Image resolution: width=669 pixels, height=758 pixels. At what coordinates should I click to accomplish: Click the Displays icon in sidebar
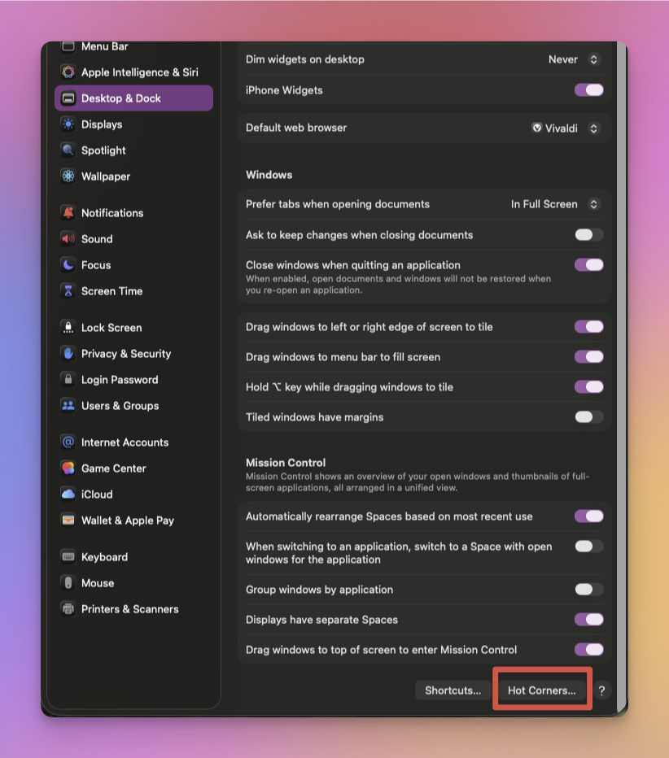tap(68, 124)
